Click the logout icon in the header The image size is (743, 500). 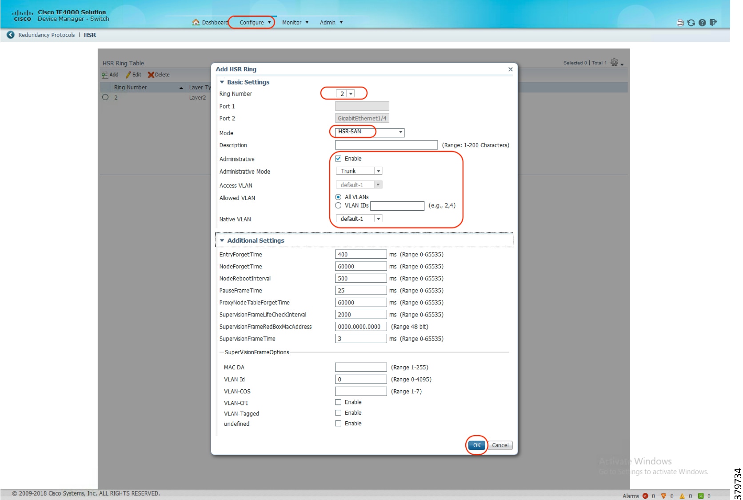(x=713, y=22)
